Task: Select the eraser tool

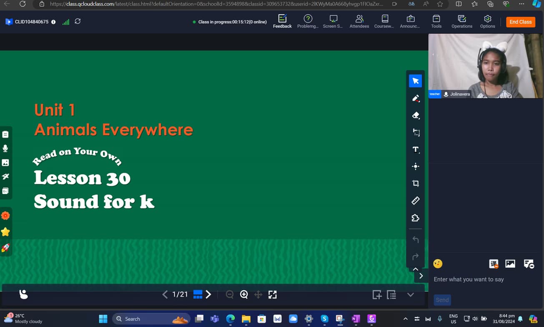Action: click(x=415, y=116)
